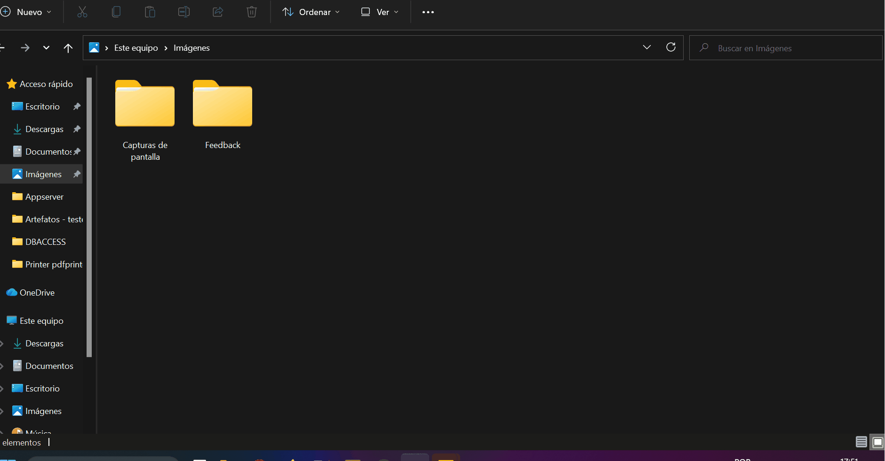This screenshot has height=461, width=885.
Task: Click the Buscar en Imágenes search field
Action: click(786, 48)
